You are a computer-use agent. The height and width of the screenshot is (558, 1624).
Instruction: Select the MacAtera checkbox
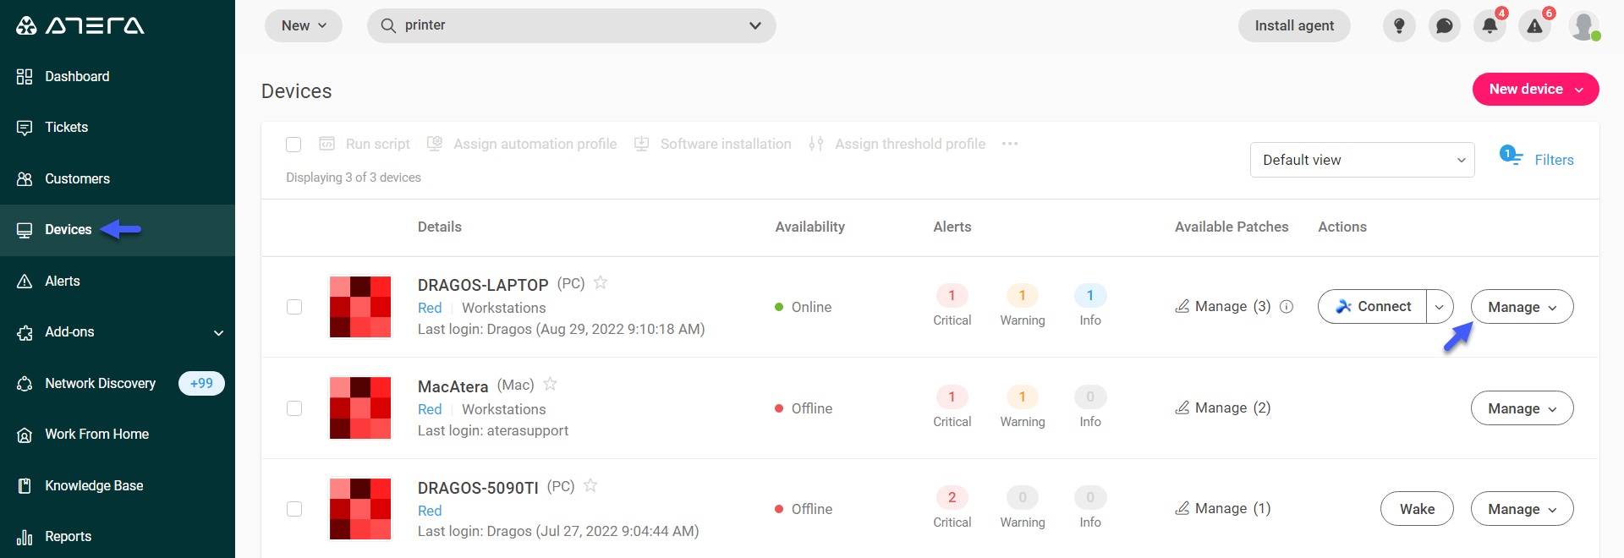tap(294, 408)
